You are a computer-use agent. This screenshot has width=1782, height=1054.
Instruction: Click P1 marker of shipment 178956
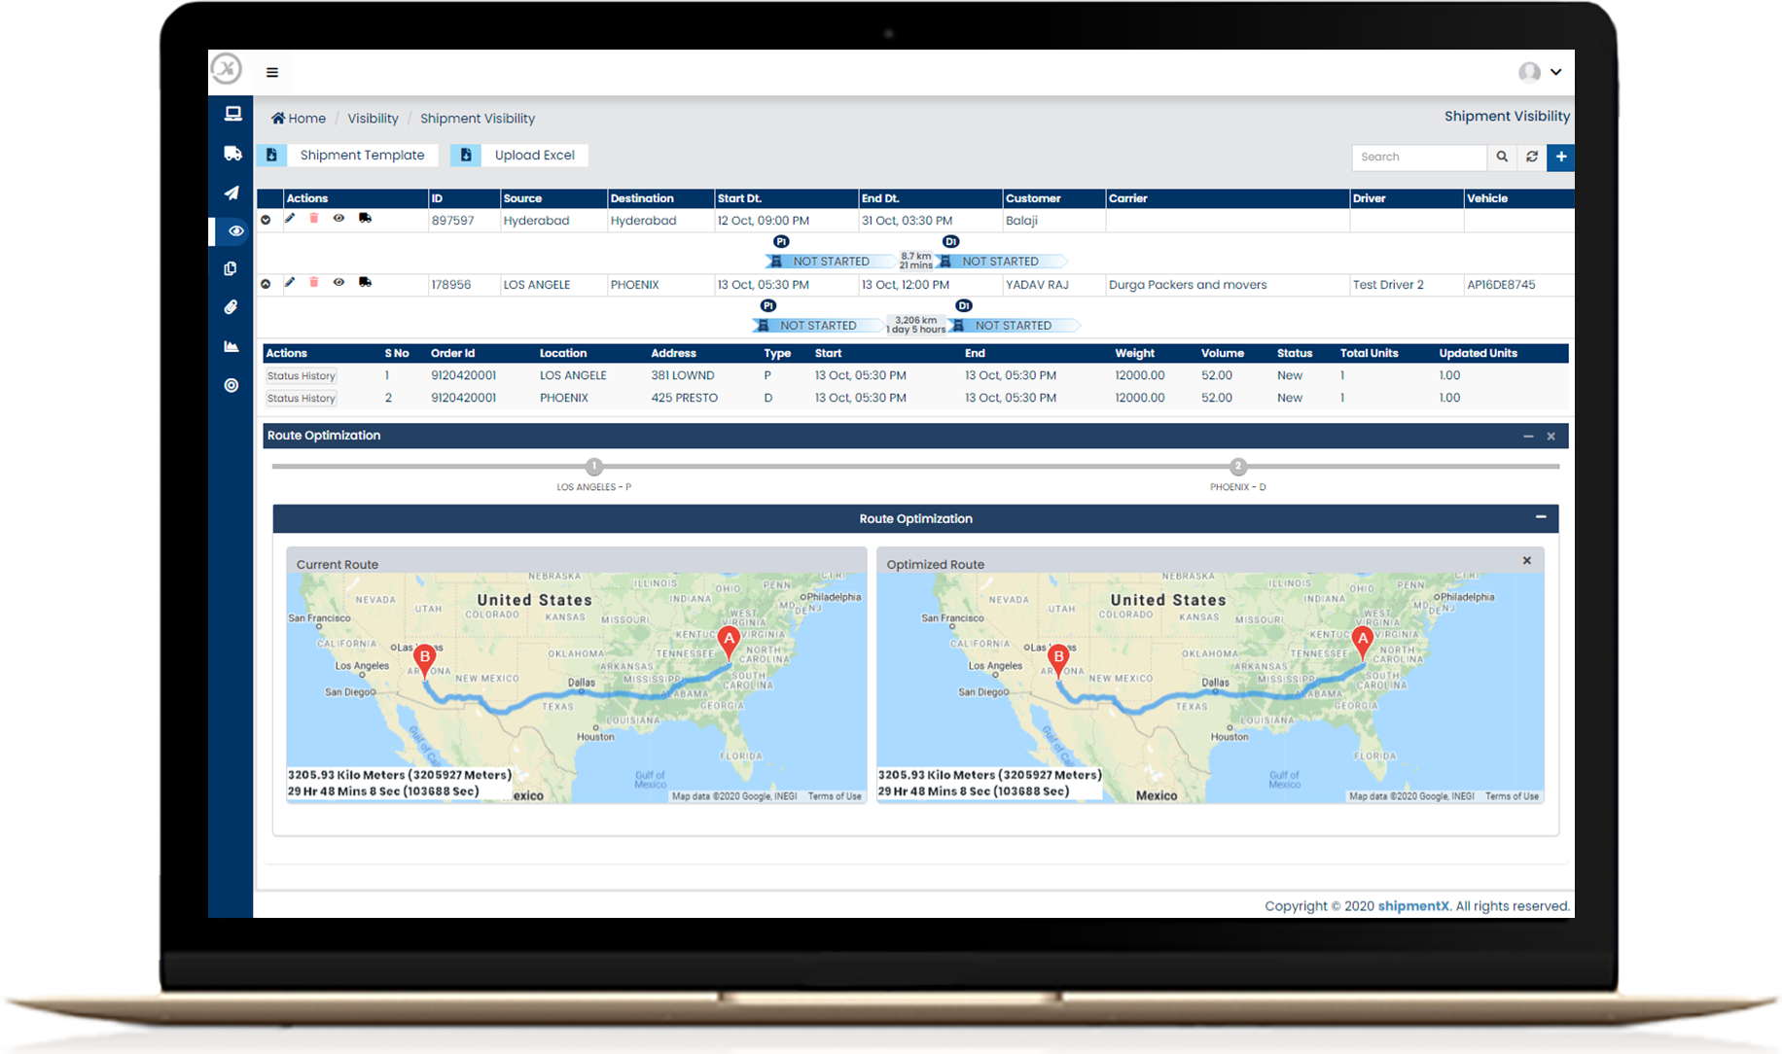tap(768, 305)
